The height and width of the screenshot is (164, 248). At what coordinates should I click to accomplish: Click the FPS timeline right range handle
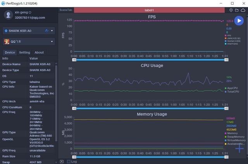(225, 59)
